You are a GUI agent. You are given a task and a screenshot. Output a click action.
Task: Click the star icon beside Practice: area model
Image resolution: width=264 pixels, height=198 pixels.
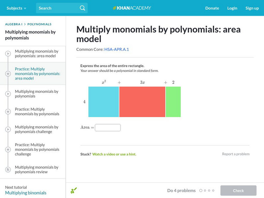coord(8,74)
